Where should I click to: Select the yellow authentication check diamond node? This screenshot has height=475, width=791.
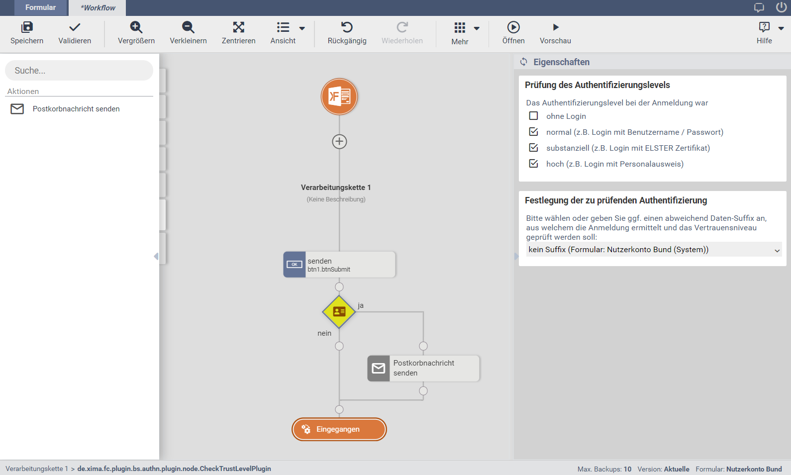tap(339, 312)
